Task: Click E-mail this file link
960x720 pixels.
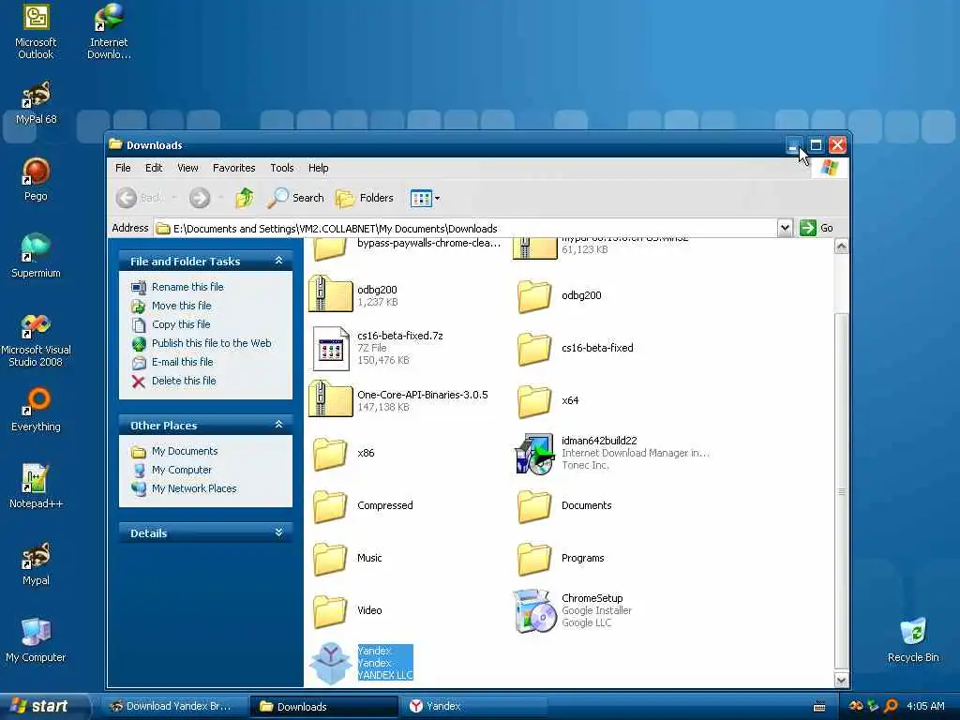Action: (183, 362)
